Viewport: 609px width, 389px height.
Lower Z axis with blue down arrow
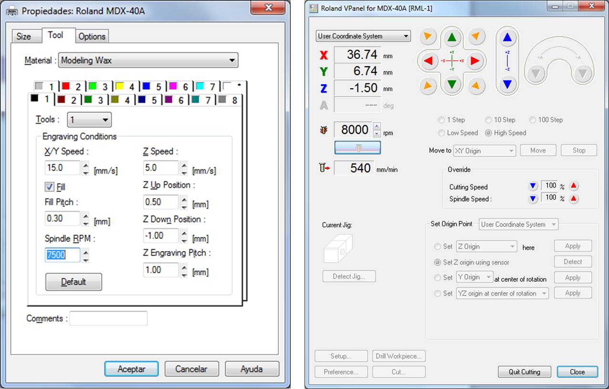click(507, 85)
